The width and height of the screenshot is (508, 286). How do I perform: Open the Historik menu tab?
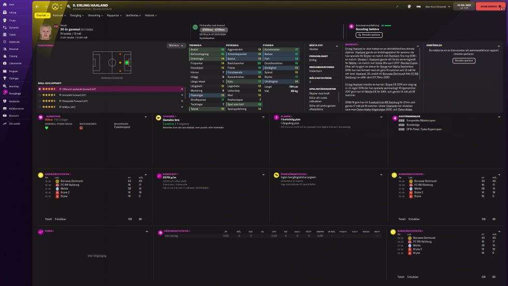[x=151, y=15]
